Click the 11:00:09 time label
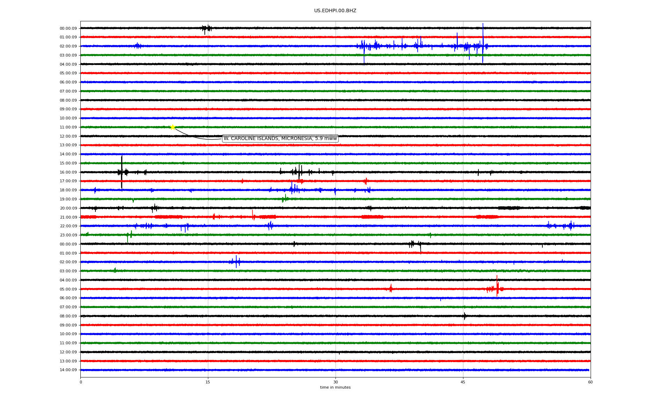The image size is (671, 419). pos(68,127)
